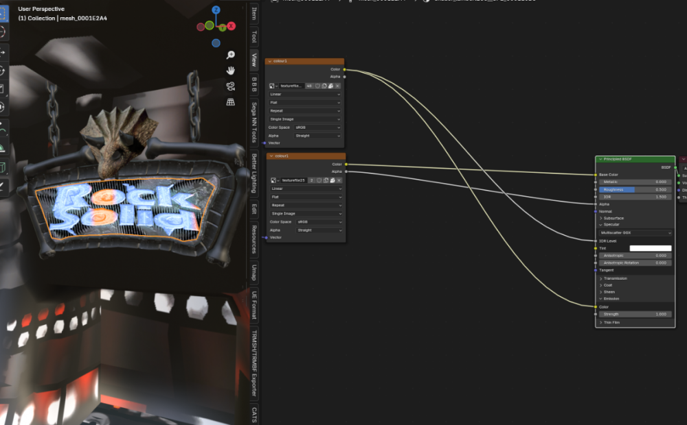
Task: Open the Sega NN Tools sidebar tab
Action: (254, 123)
